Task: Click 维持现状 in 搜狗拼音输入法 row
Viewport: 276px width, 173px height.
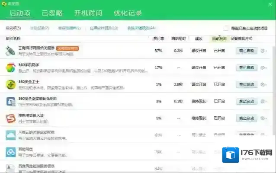Action: coord(199,118)
